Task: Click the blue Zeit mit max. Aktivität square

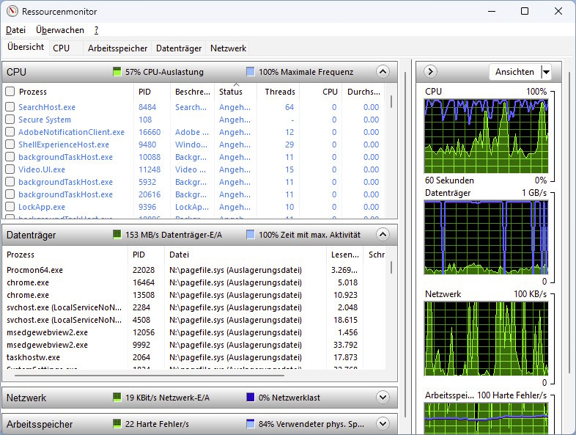Action: pos(251,235)
